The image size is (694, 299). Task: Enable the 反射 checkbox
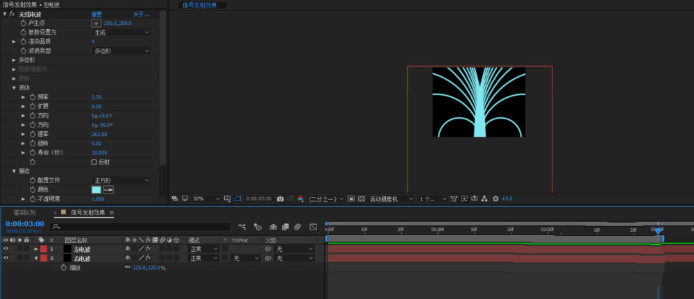click(x=94, y=162)
